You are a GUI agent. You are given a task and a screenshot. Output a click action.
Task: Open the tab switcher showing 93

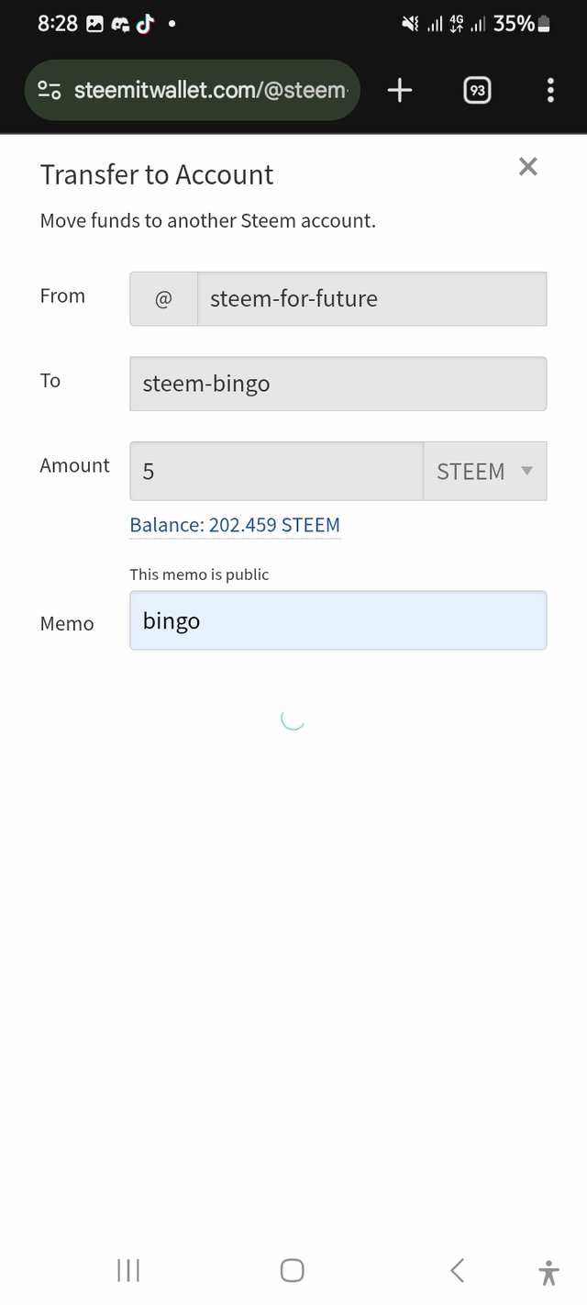tap(477, 90)
